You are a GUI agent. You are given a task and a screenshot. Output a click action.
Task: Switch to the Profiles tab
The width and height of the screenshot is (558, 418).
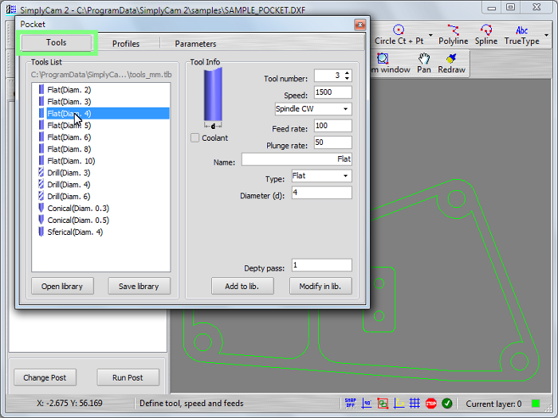point(126,43)
